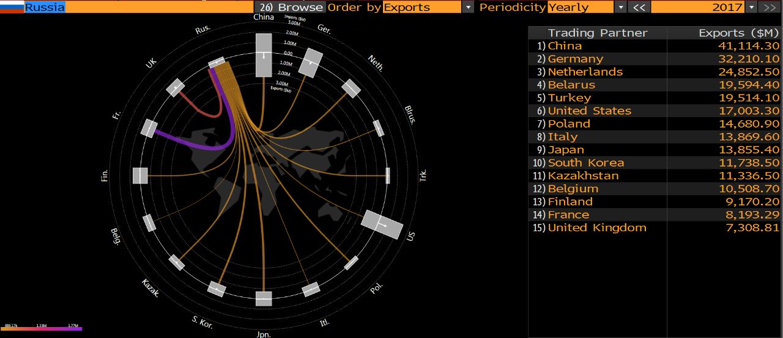Click the Trk. node bar on chart
Image resolution: width=783 pixels, height=338 pixels.
pos(388,175)
